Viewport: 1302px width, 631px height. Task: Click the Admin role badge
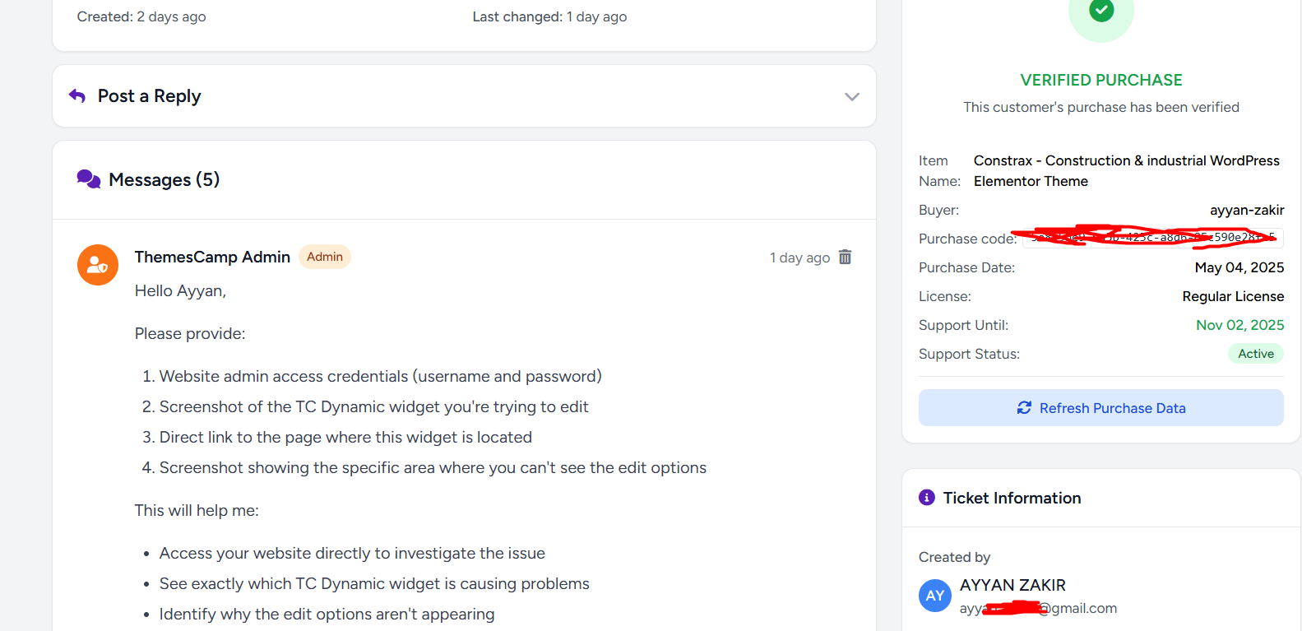pyautogui.click(x=325, y=257)
